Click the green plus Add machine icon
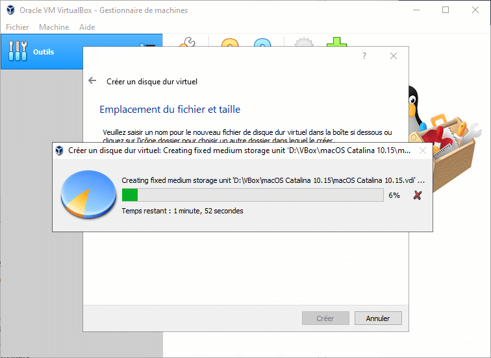This screenshot has width=491, height=358. (x=336, y=43)
